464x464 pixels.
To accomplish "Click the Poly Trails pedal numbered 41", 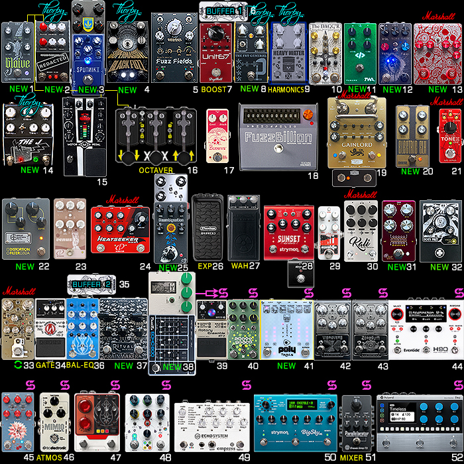I will [x=286, y=329].
